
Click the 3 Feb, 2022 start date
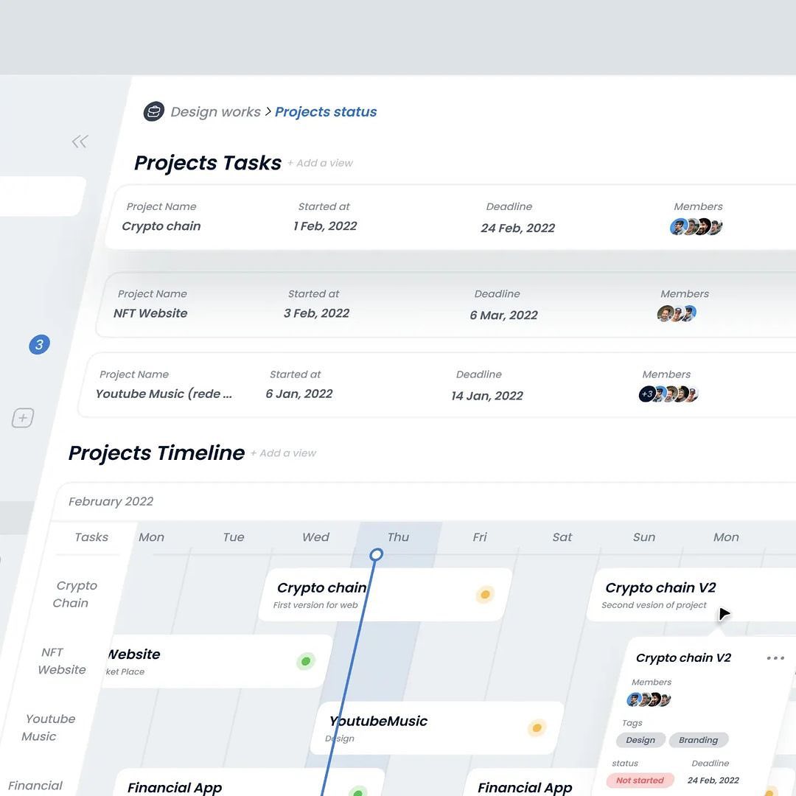click(316, 313)
